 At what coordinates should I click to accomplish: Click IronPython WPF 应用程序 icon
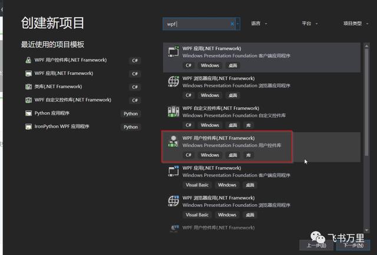28,126
